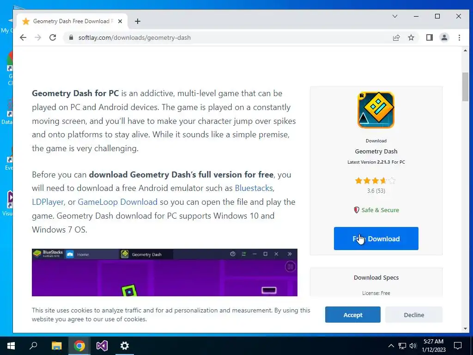Viewport: 473px width, 355px height.
Task: Click the Free Download button
Action: [376, 239]
